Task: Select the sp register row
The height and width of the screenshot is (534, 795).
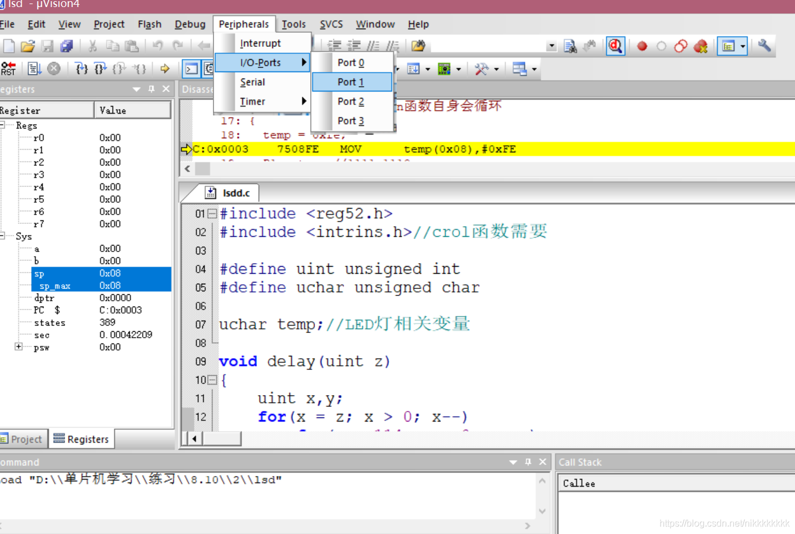Action: pyautogui.click(x=102, y=273)
